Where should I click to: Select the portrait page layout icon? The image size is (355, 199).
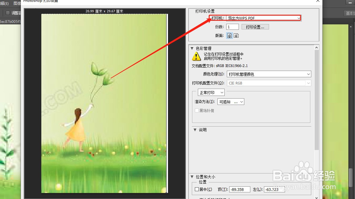(229, 35)
